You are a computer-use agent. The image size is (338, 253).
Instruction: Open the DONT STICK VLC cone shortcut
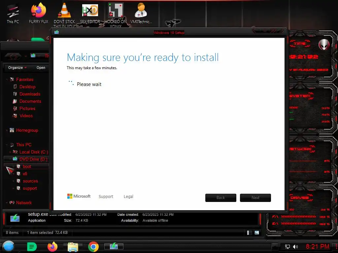[x=64, y=14]
